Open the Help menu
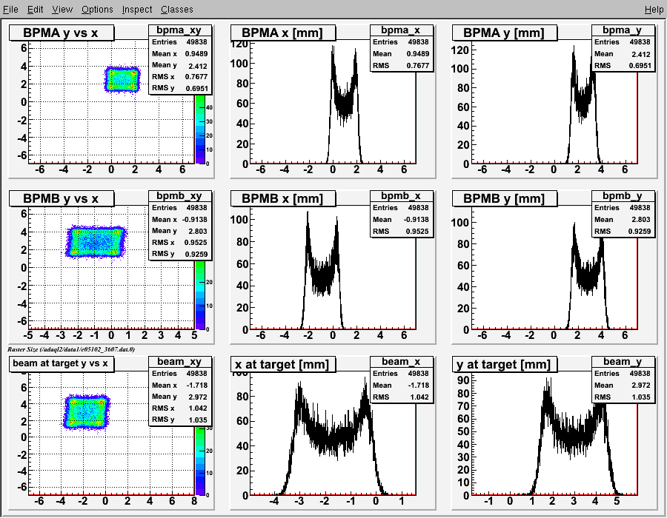 [x=654, y=10]
